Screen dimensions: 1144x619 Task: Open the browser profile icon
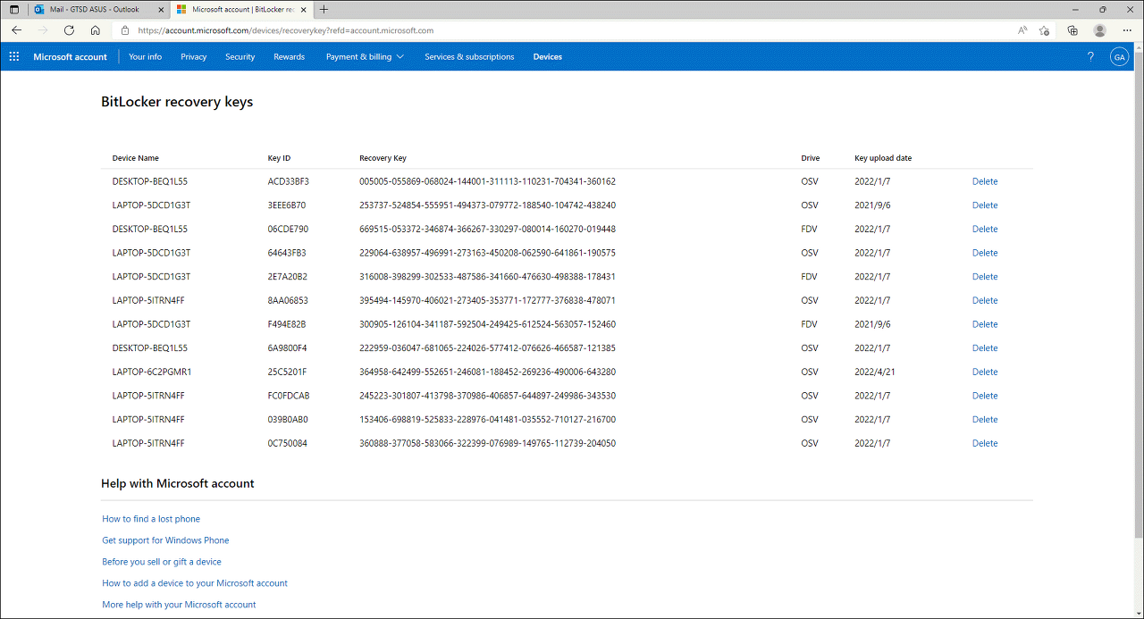[x=1099, y=30]
